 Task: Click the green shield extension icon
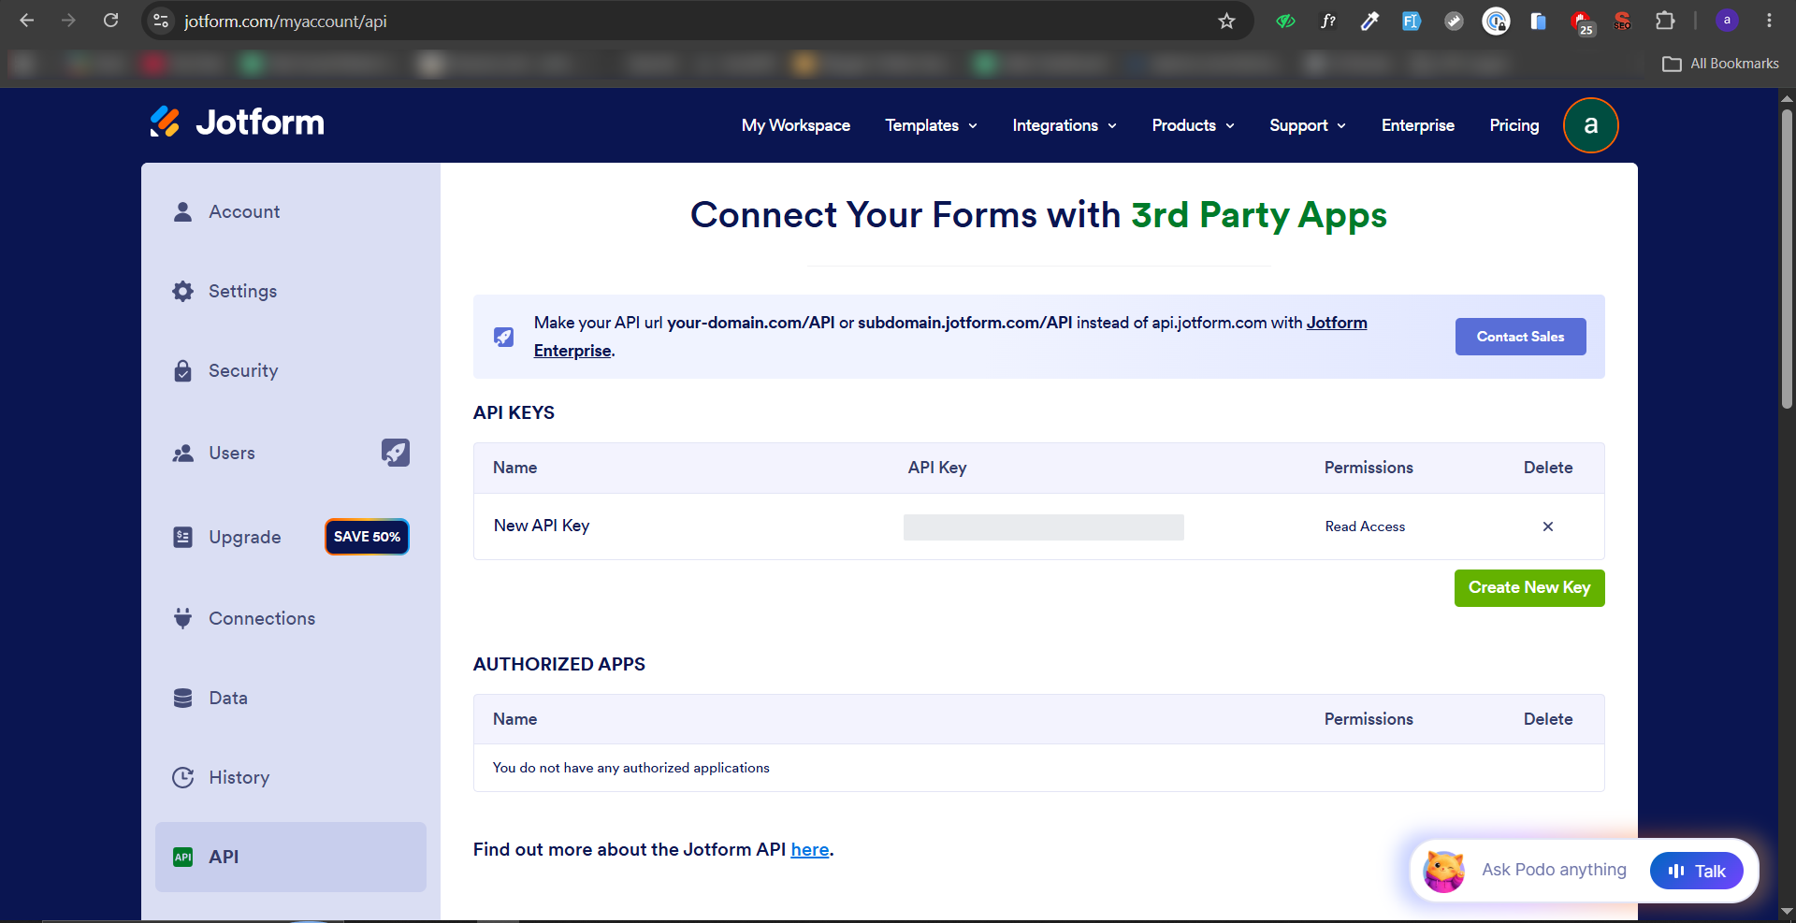tap(1286, 21)
